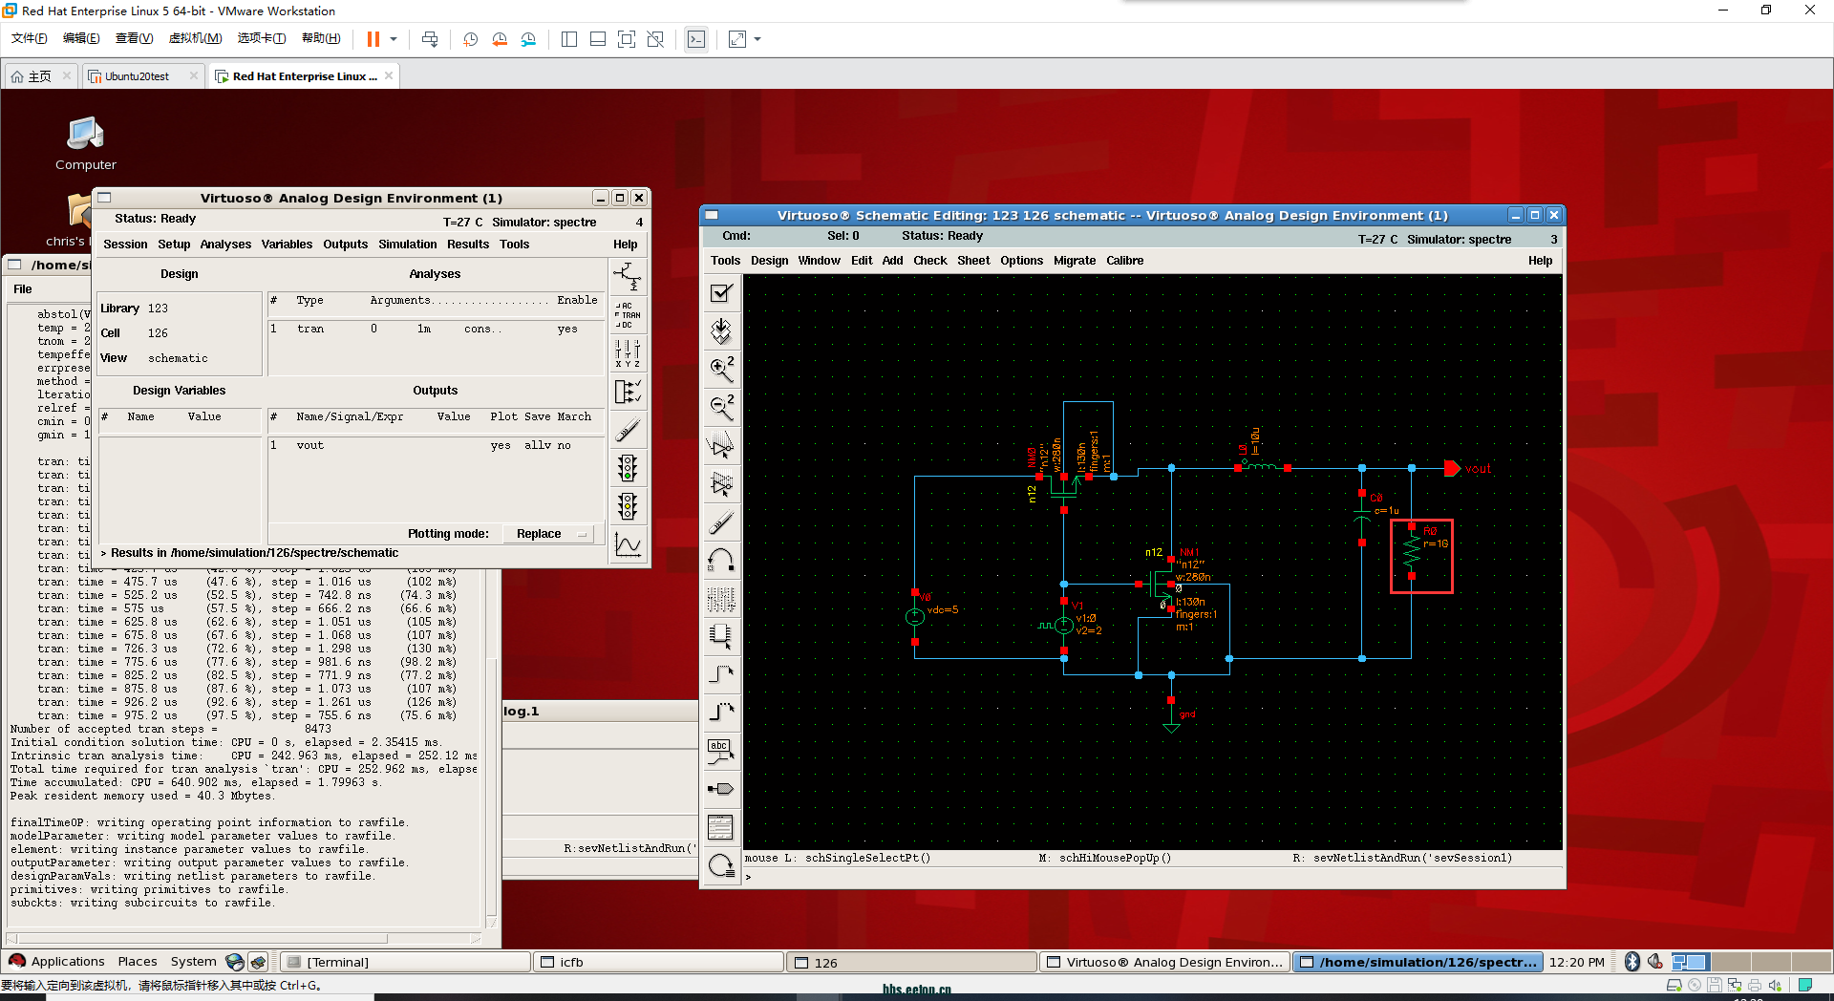This screenshot has height=1001, width=1834.
Task: Toggle VMware sidebar library panel icon
Action: [569, 39]
